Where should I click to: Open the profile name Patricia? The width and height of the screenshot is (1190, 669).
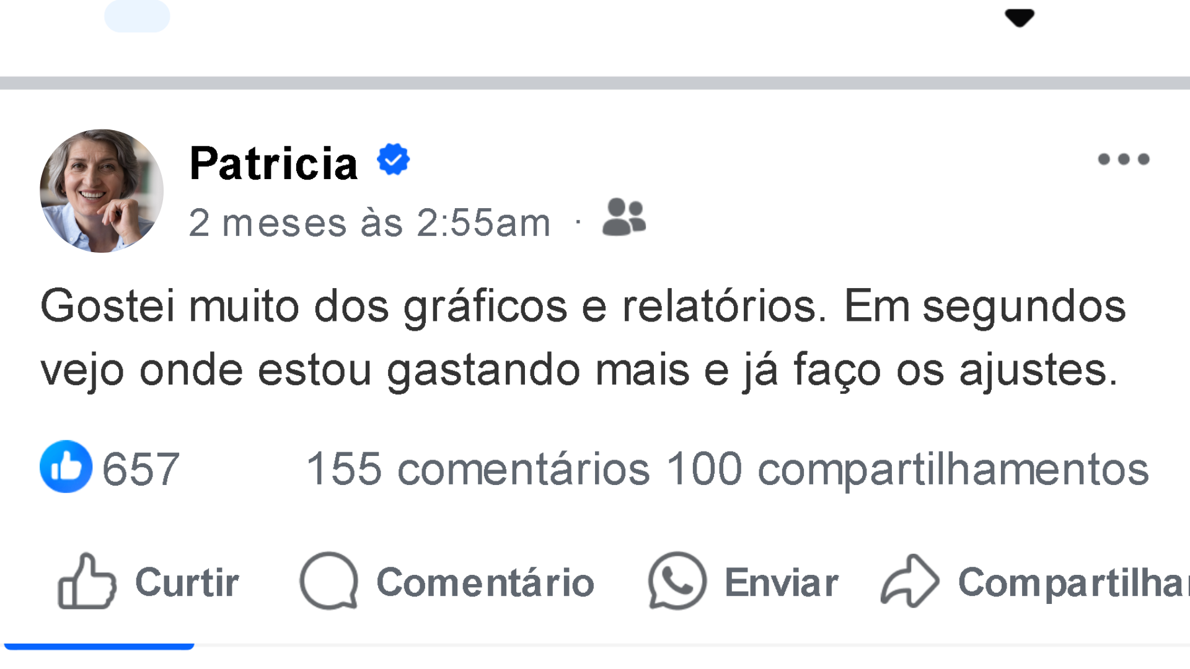(273, 164)
